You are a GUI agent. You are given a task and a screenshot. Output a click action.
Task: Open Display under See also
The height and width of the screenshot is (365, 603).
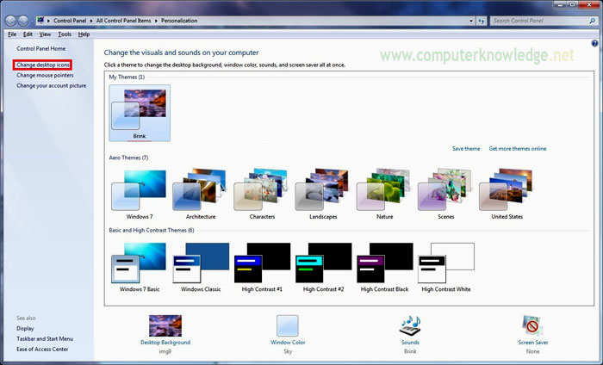tap(25, 329)
